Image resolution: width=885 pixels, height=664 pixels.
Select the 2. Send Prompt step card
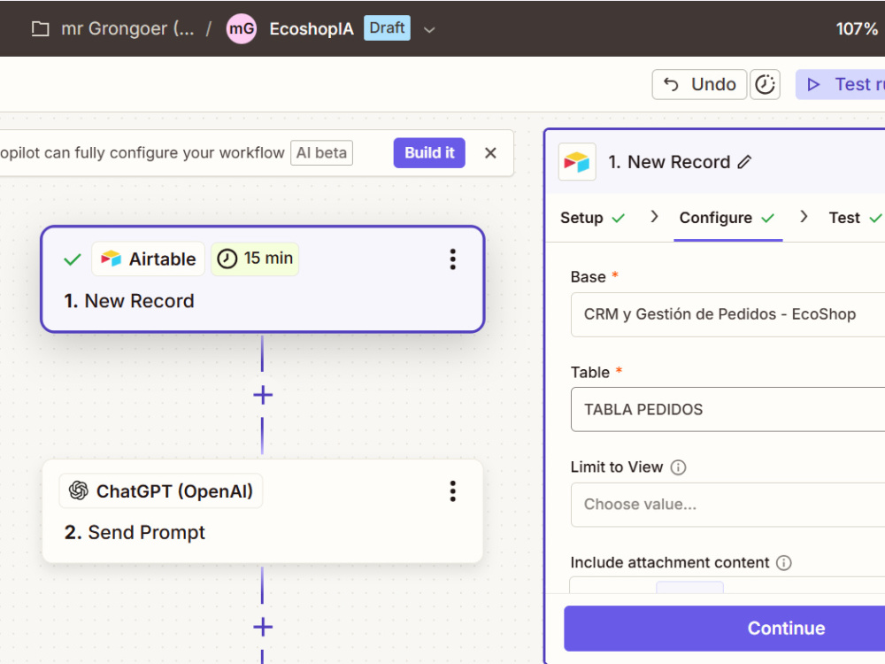point(263,512)
